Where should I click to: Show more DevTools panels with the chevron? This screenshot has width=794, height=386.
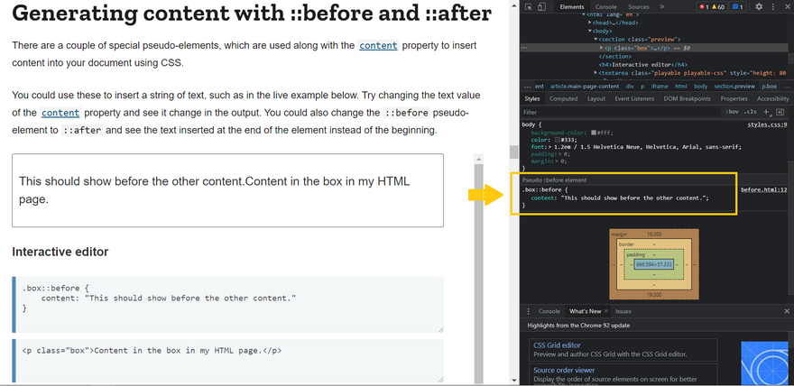pyautogui.click(x=661, y=6)
